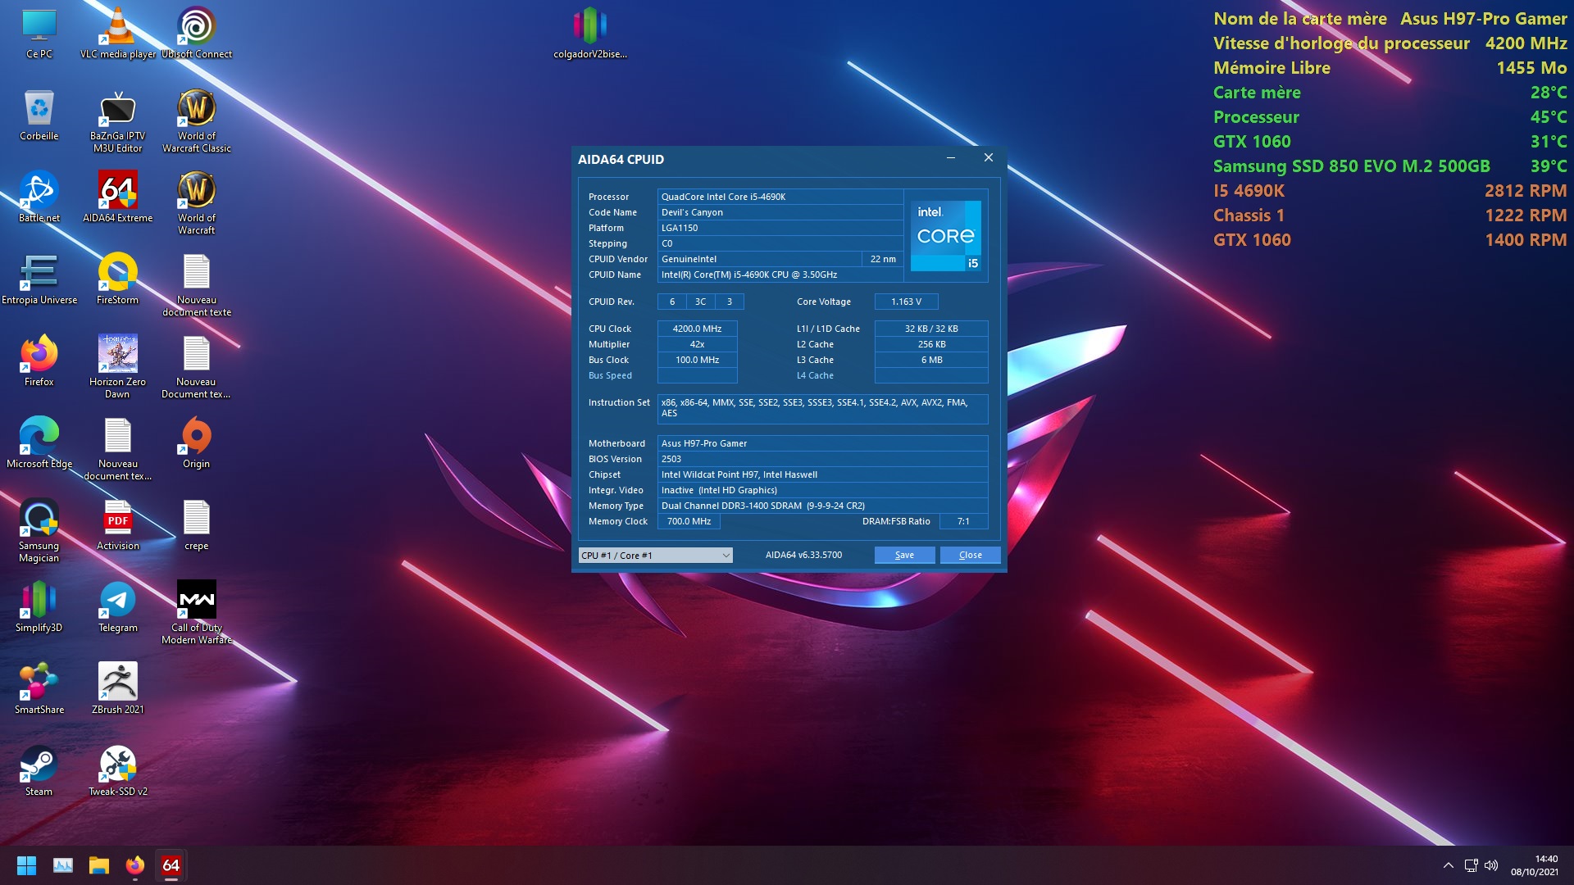Launch Simplify3D desktop icon

[39, 606]
